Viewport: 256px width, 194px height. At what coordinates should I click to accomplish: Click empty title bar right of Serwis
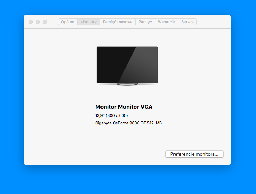213,22
